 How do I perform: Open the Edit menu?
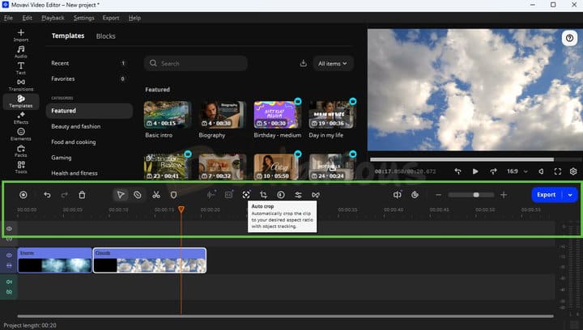coord(28,18)
